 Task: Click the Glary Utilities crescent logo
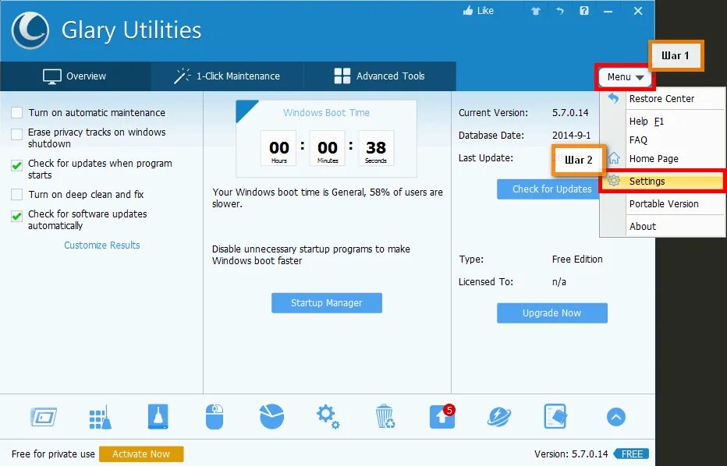point(30,30)
